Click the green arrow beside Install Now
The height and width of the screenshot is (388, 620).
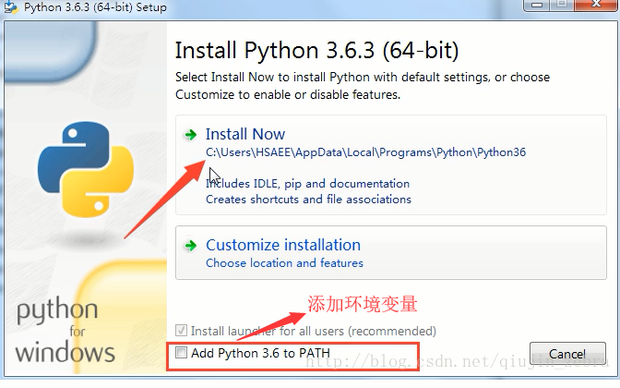pos(191,135)
